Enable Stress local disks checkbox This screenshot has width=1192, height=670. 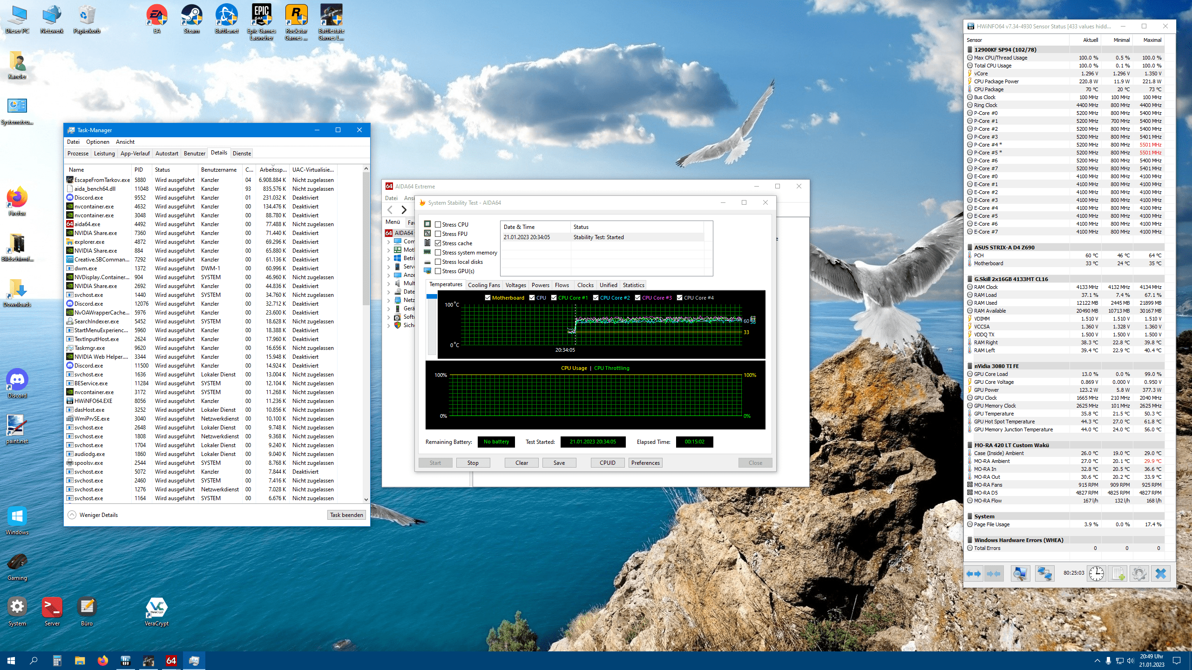tap(438, 261)
